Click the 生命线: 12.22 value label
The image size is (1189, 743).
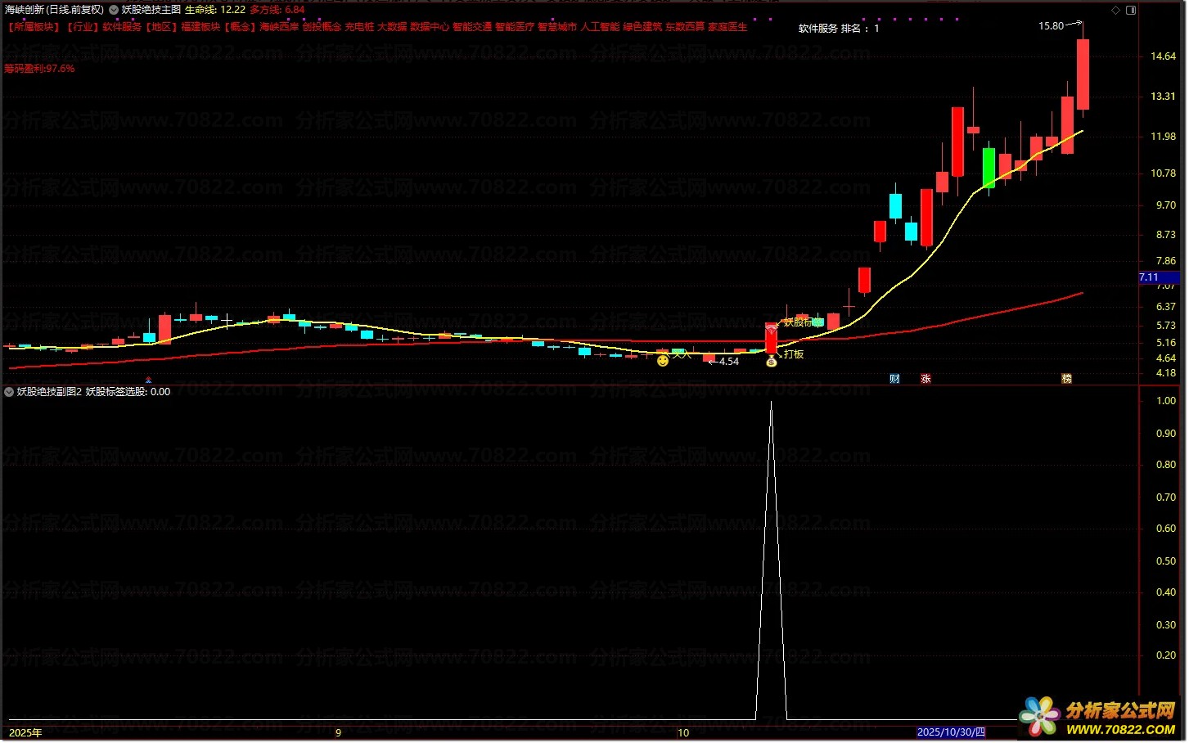215,10
